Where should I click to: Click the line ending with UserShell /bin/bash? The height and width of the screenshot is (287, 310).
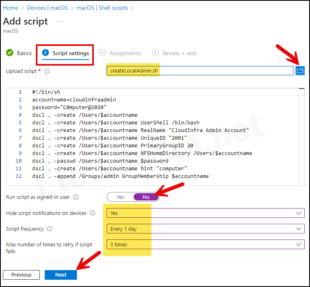click(x=116, y=122)
